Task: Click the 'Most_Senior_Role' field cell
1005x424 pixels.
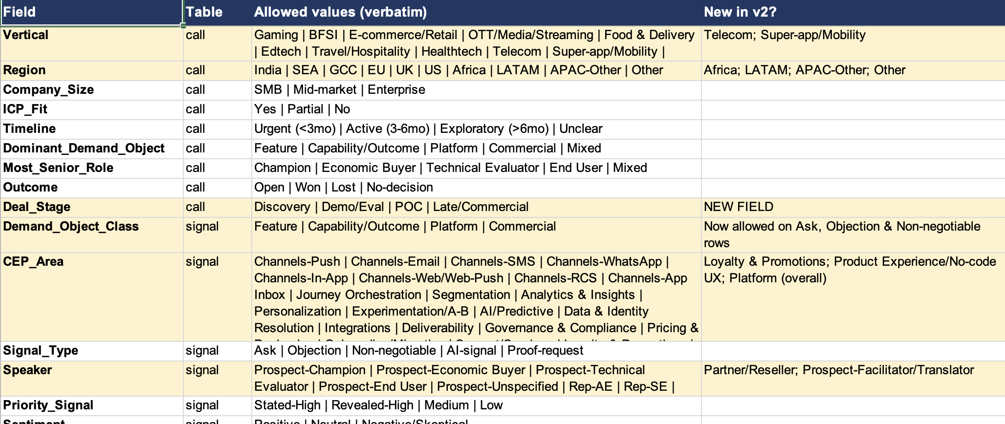Action: [91, 169]
